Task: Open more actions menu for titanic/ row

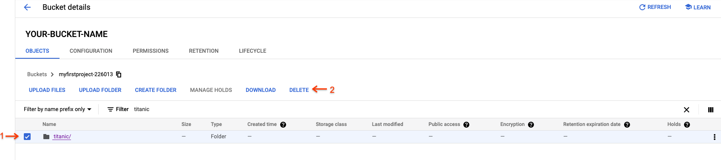Action: point(714,137)
